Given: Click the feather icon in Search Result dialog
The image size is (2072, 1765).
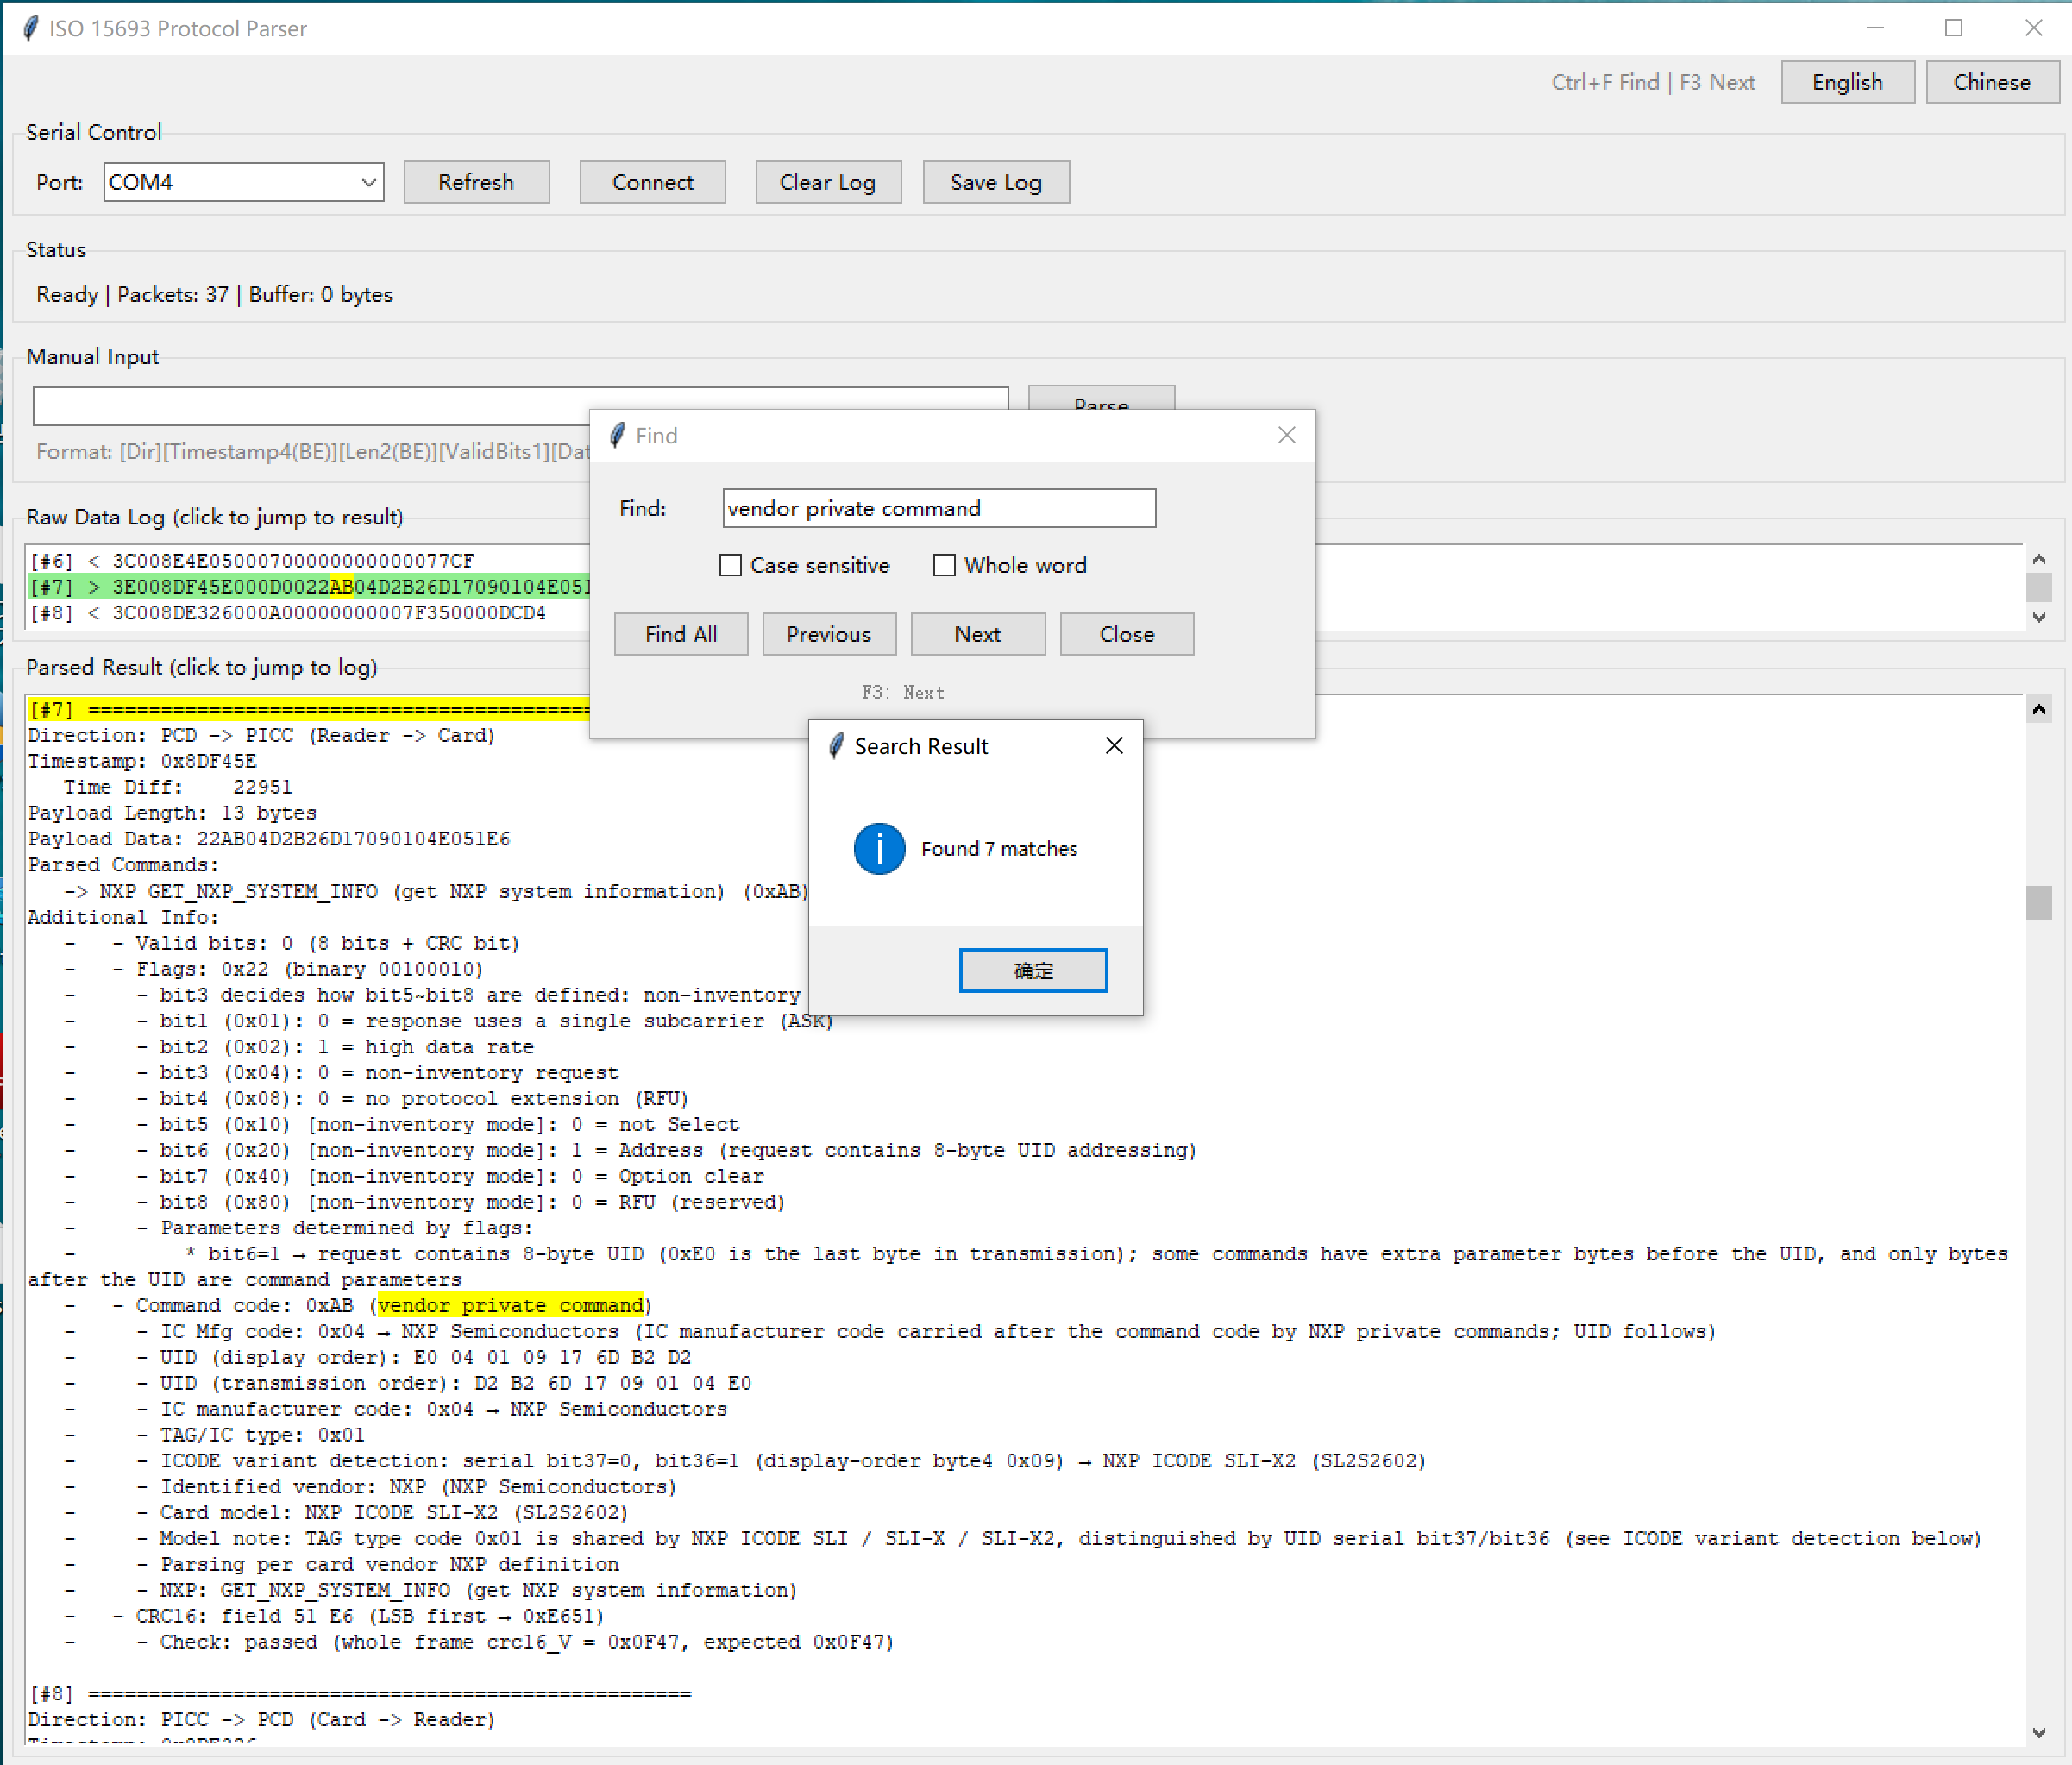Looking at the screenshot, I should (x=836, y=746).
